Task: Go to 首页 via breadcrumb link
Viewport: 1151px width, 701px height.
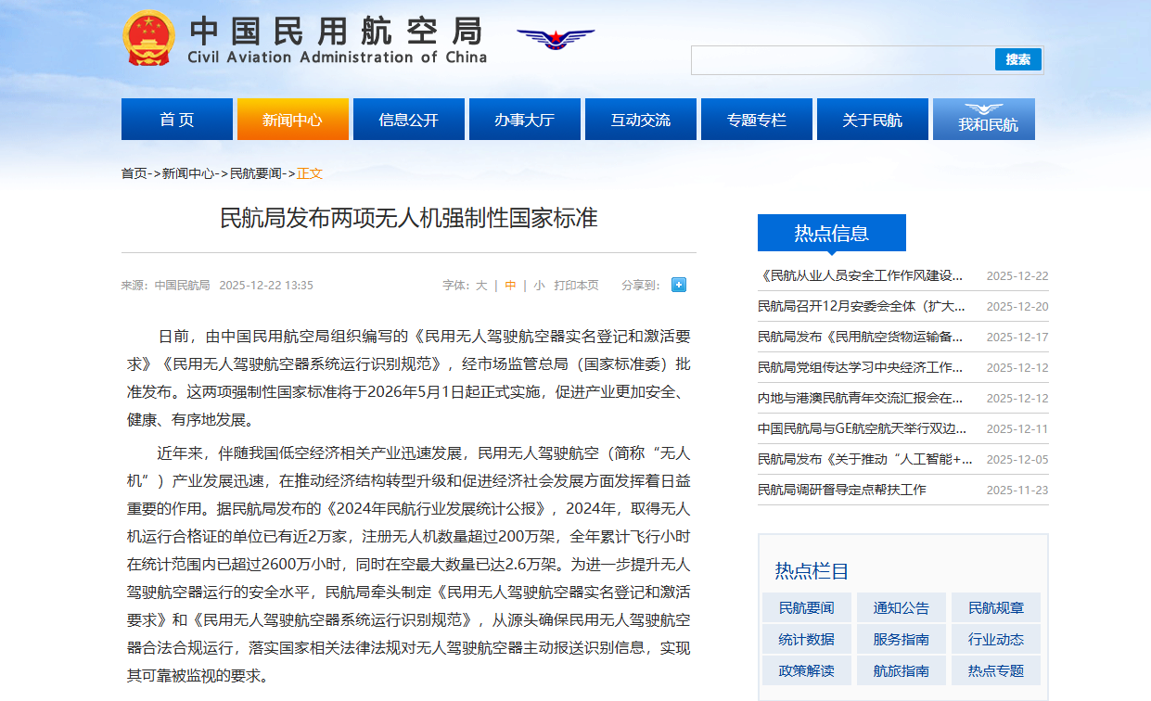Action: point(133,171)
